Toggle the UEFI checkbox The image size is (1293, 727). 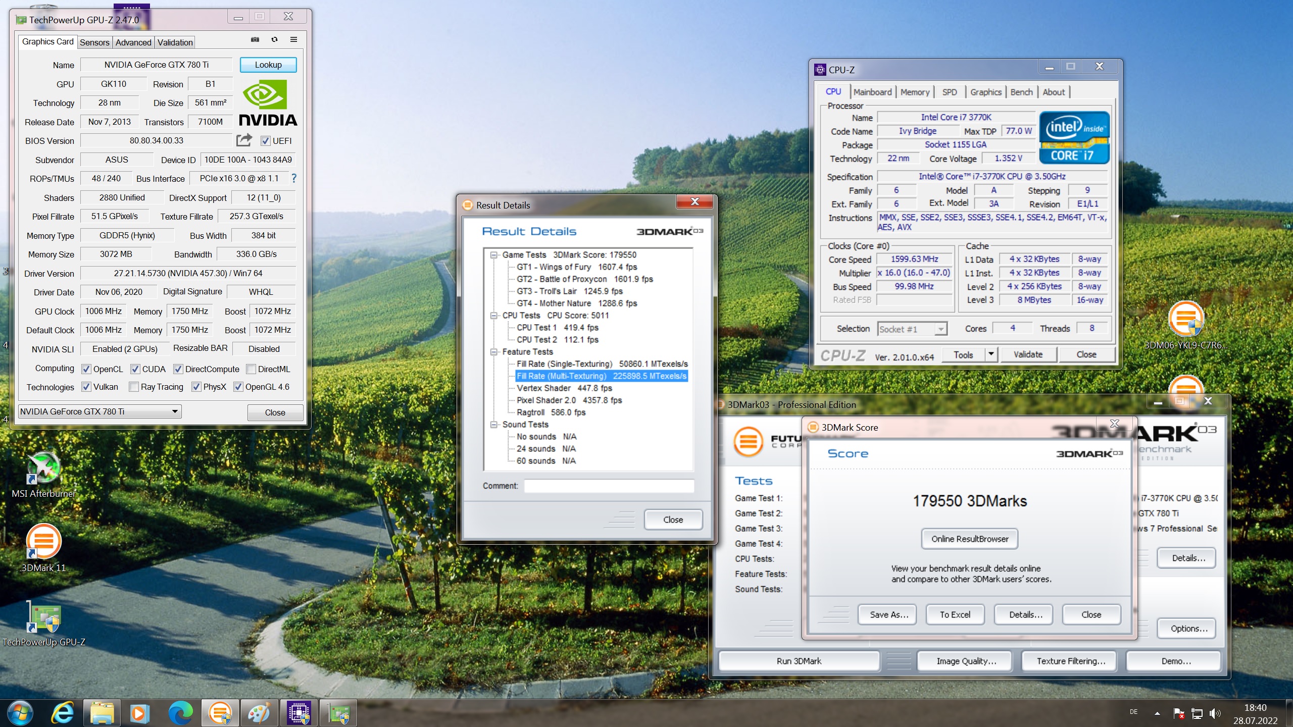tap(266, 141)
